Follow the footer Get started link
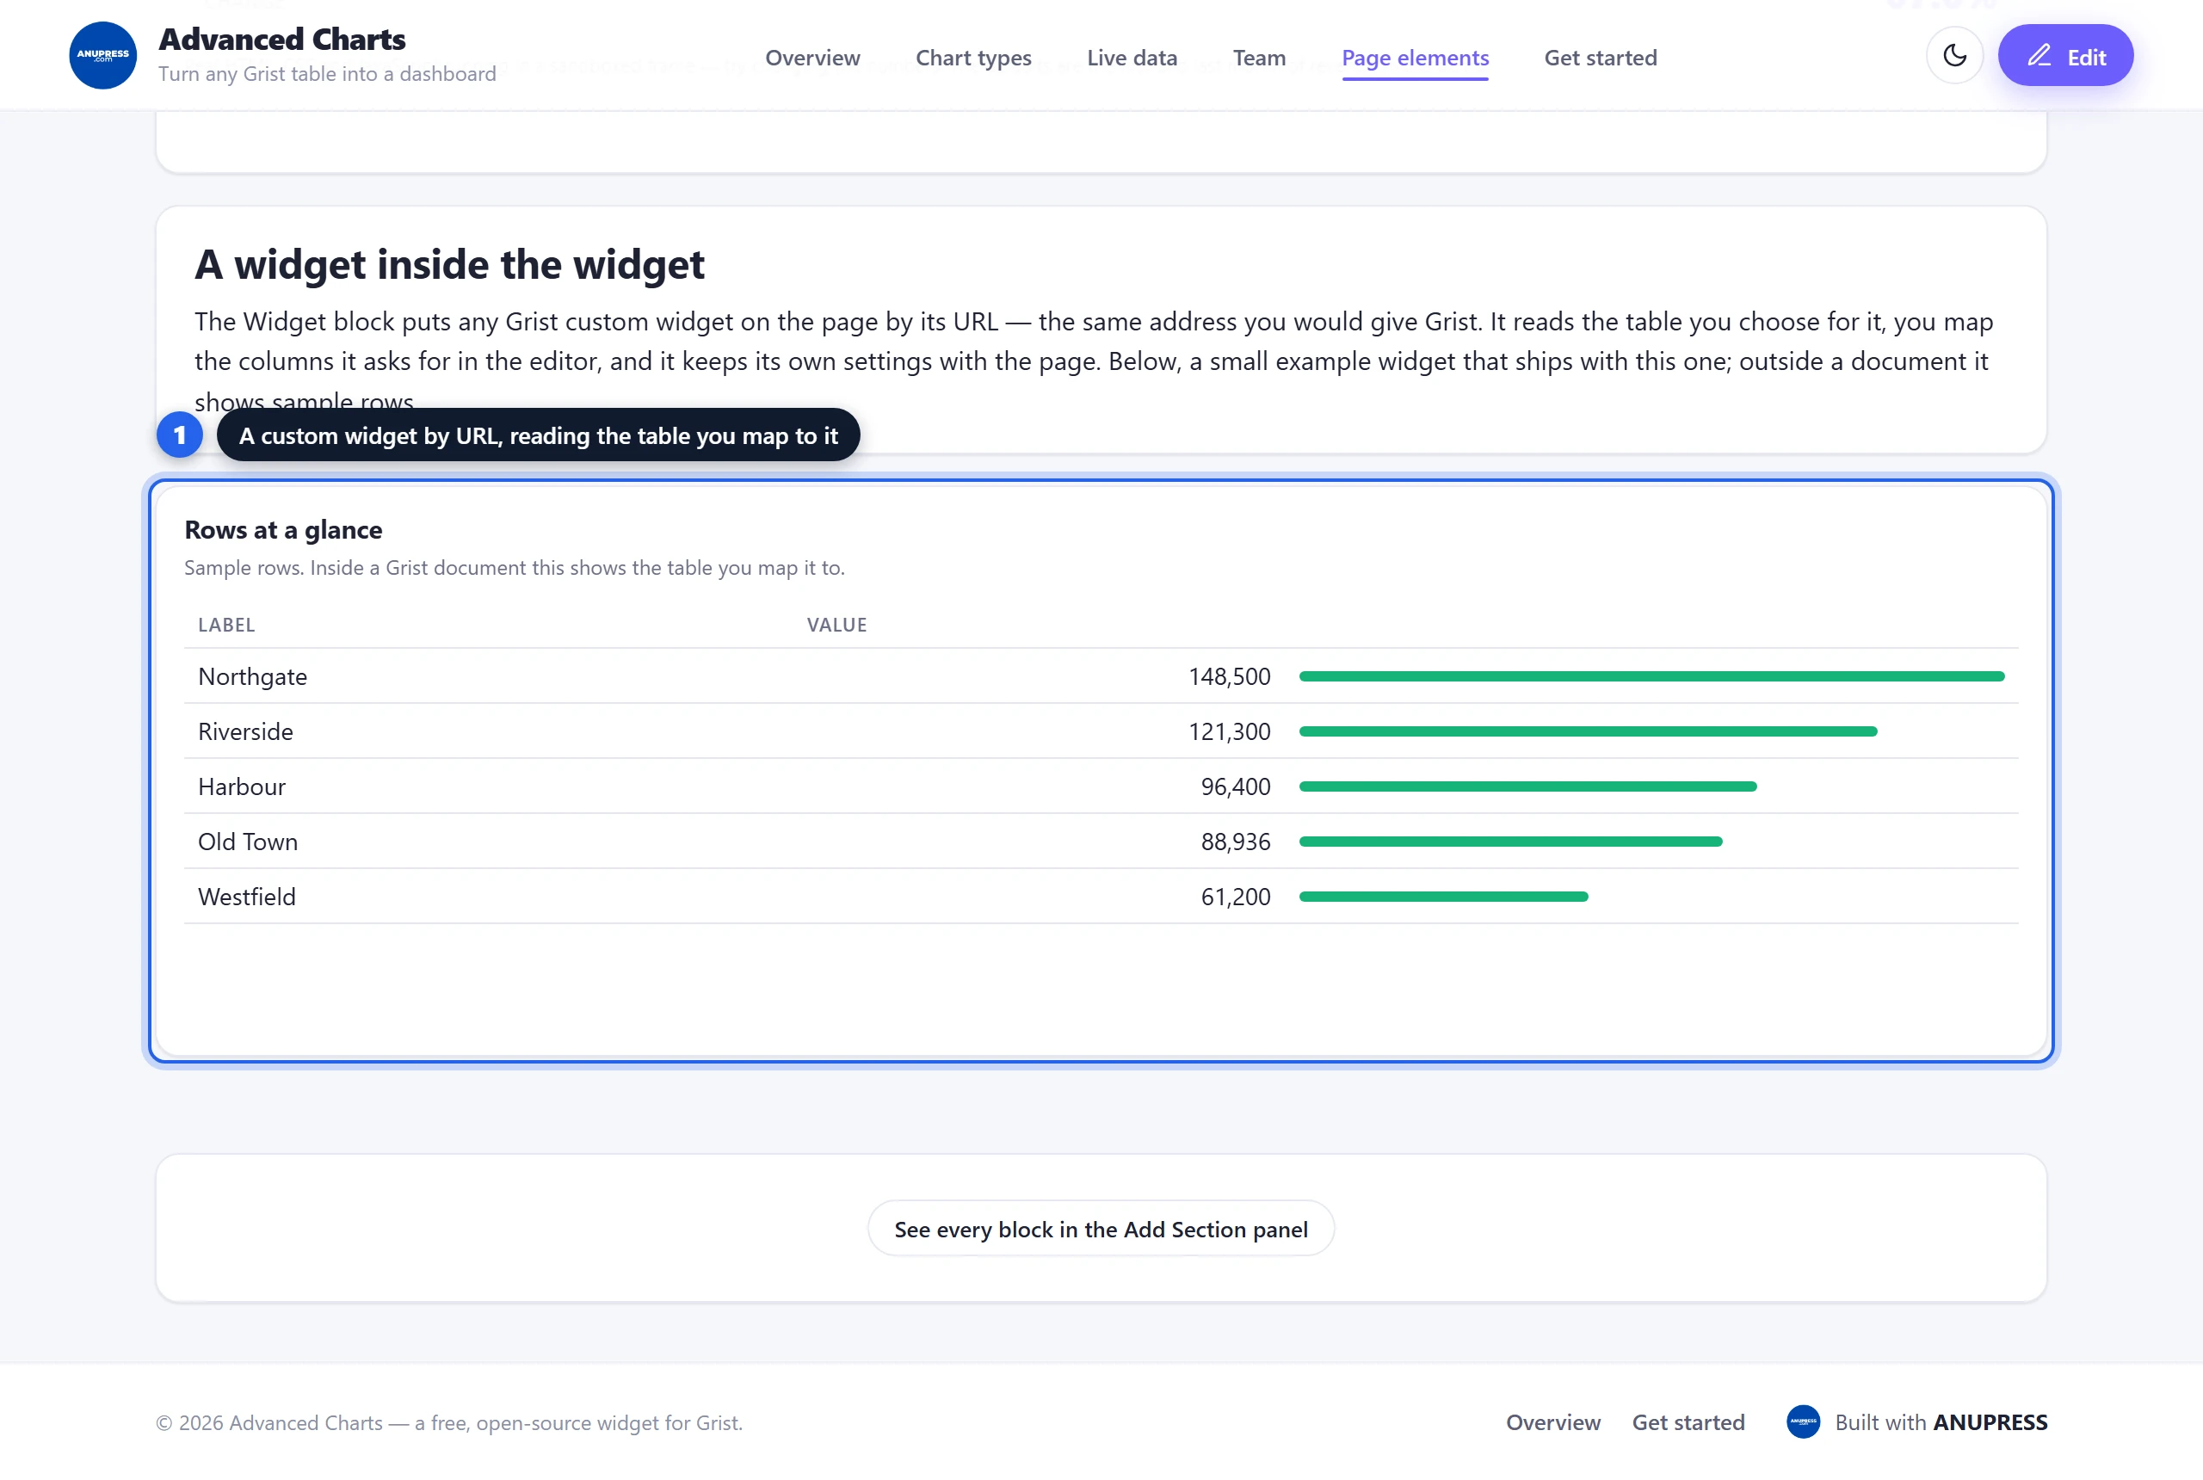 click(1688, 1422)
